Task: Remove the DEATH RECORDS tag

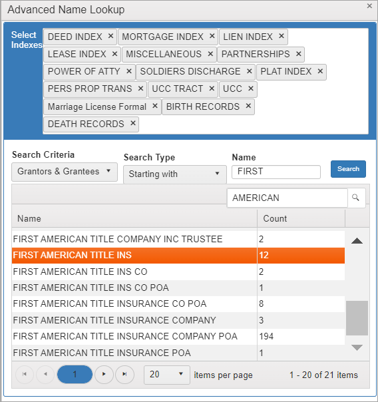Action: [x=132, y=123]
